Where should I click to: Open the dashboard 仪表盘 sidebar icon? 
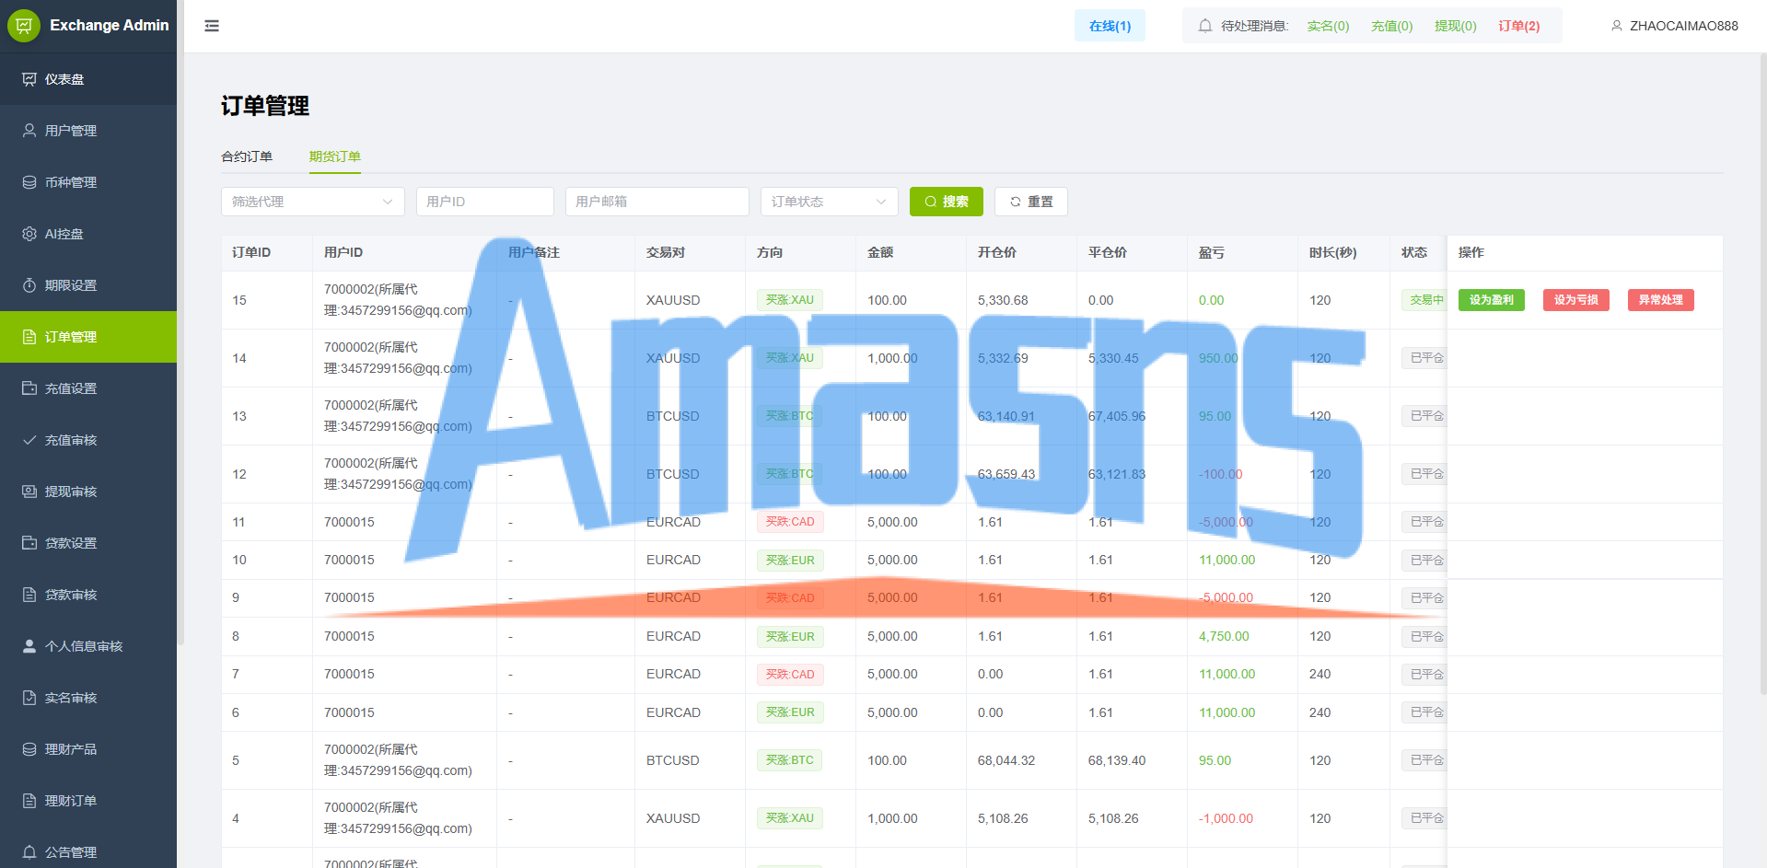coord(29,79)
